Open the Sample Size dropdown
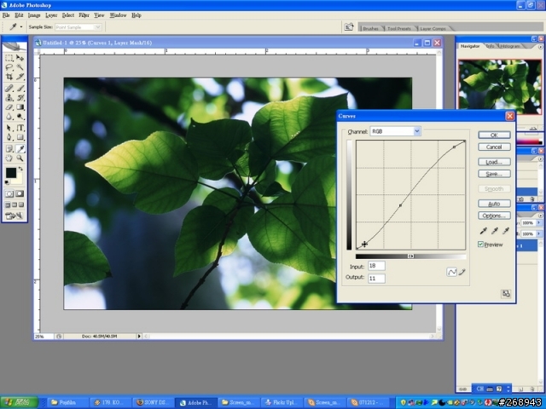The height and width of the screenshot is (409, 546). click(x=98, y=27)
